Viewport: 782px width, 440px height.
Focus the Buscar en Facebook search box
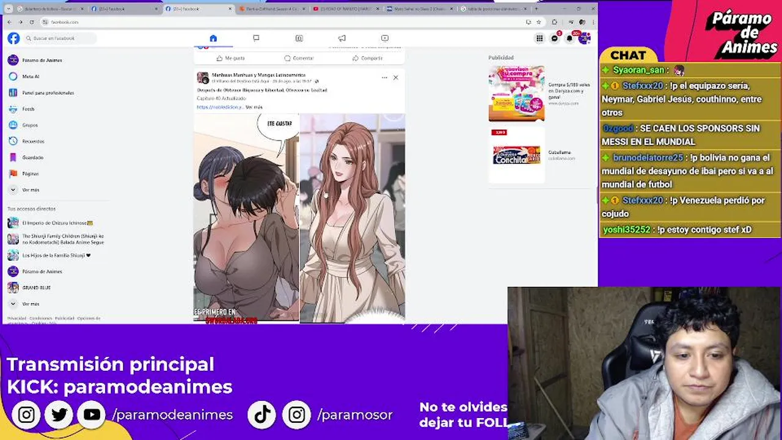tap(60, 38)
